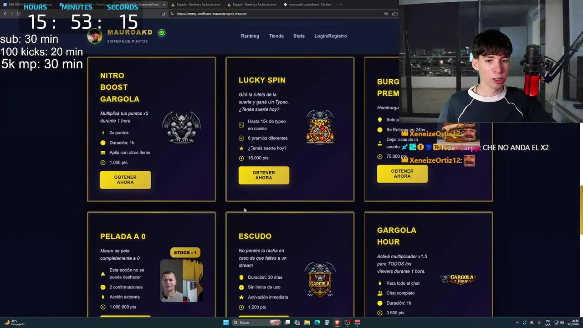The image size is (583, 328).
Task: Click 'Apila con otros items' text
Action: (130, 153)
